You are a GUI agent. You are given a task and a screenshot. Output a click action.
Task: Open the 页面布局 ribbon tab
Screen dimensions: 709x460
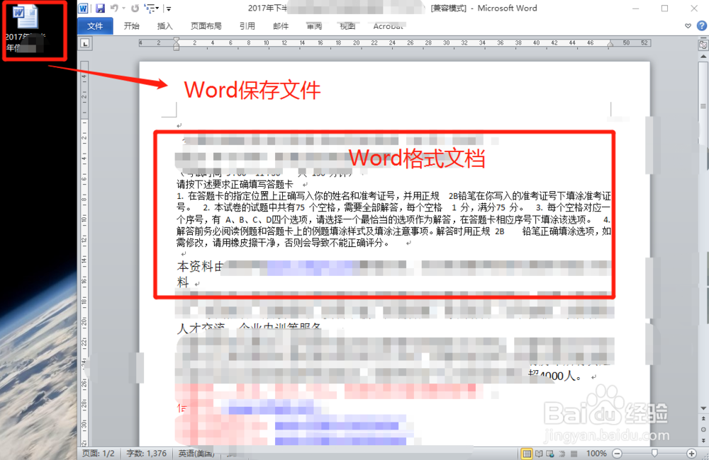pos(206,26)
